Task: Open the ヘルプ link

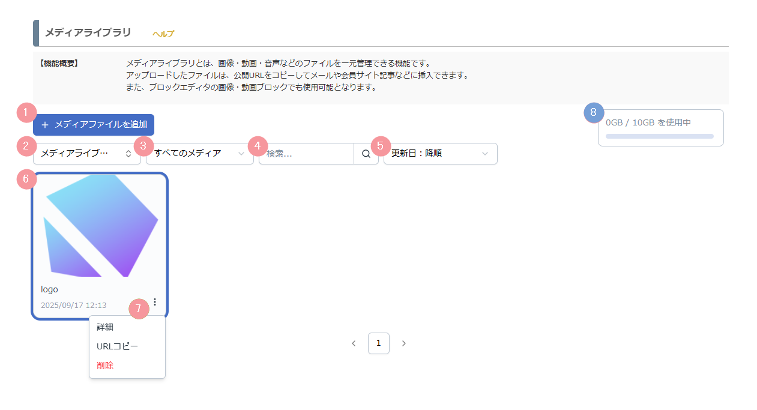Action: (163, 34)
